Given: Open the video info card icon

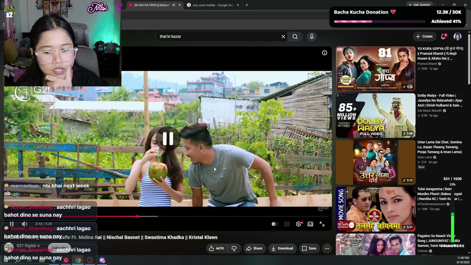Looking at the screenshot, I should coord(325,53).
